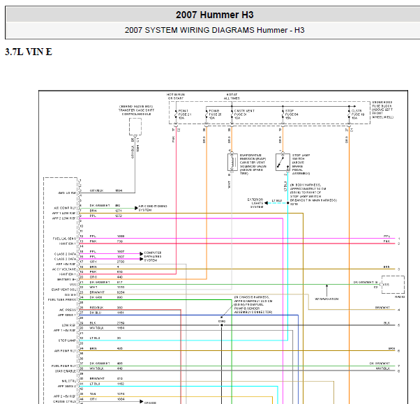420x404 pixels.
Task: Click the PCM B FUSE 25 label
Action: tap(215, 114)
